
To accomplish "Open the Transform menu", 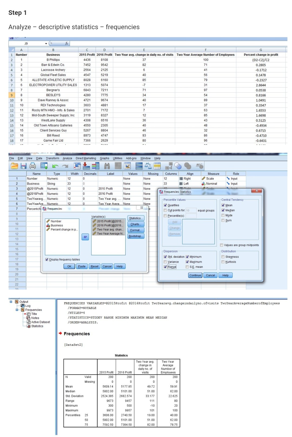I will point(52,158).
